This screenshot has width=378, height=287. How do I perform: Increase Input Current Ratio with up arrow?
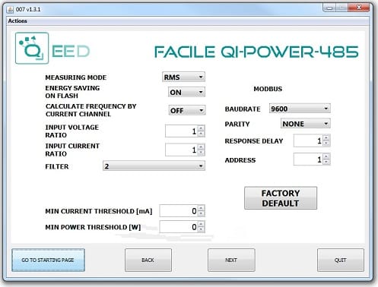tap(201, 147)
